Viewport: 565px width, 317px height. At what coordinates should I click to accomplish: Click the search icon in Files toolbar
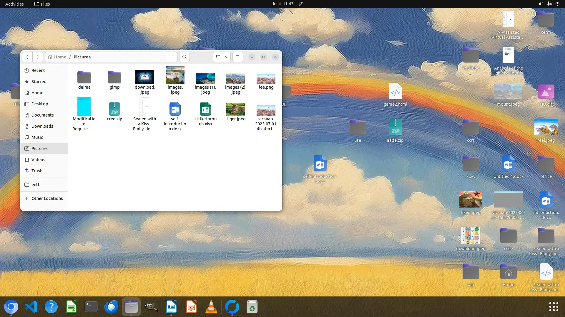point(185,57)
